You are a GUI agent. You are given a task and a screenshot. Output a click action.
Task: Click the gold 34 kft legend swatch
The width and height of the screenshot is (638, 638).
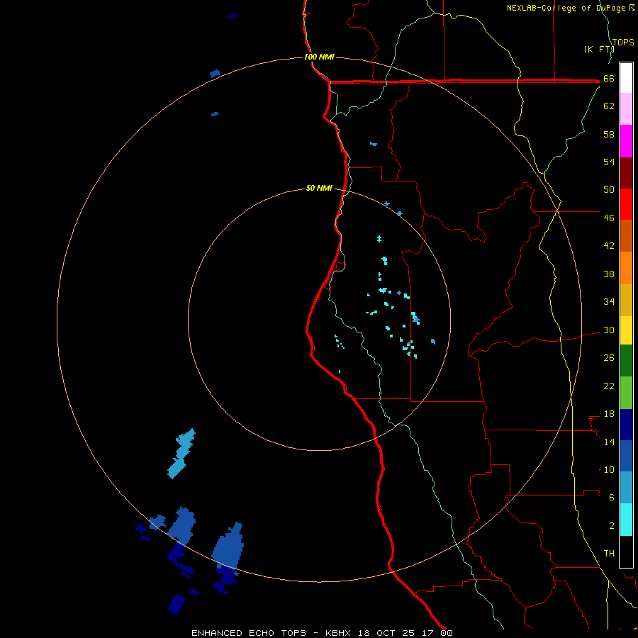click(626, 300)
